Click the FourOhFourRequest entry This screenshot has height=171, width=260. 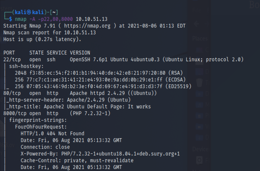41,127
